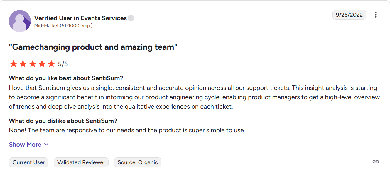Viewport: 390px width, 173px height.
Task: Select the 9/26/2022 date badge
Action: pyautogui.click(x=349, y=15)
